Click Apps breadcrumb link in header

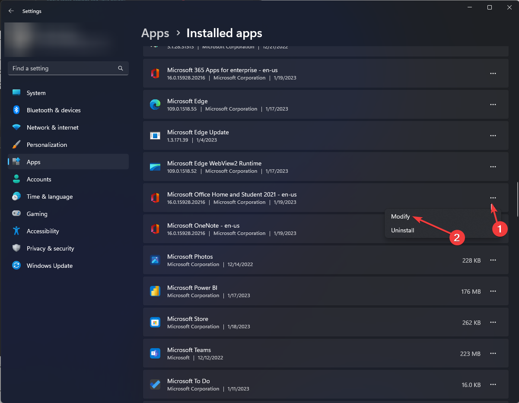[x=155, y=33]
